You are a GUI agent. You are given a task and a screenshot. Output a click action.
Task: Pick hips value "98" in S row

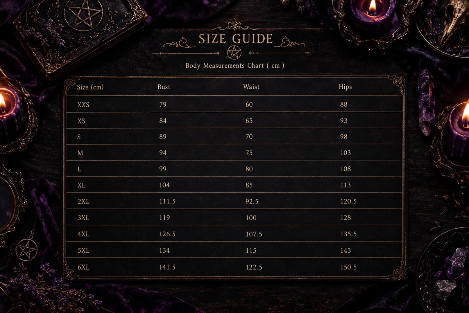[x=344, y=137]
